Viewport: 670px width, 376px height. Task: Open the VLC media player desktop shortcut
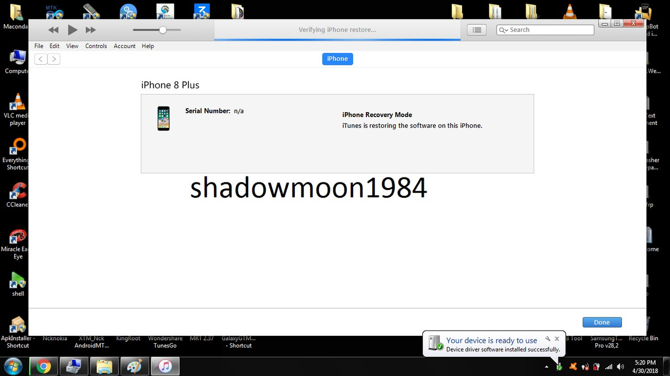pyautogui.click(x=18, y=110)
